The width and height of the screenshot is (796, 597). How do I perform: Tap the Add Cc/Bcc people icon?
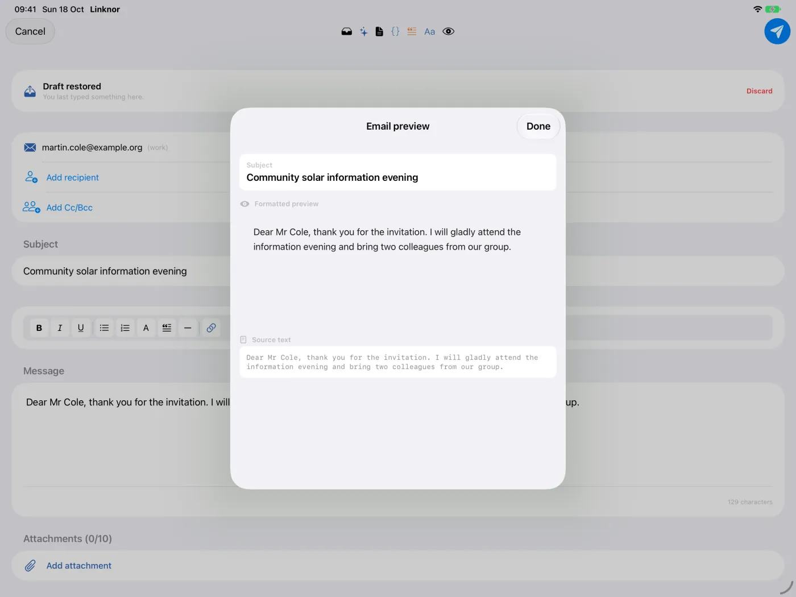click(31, 207)
